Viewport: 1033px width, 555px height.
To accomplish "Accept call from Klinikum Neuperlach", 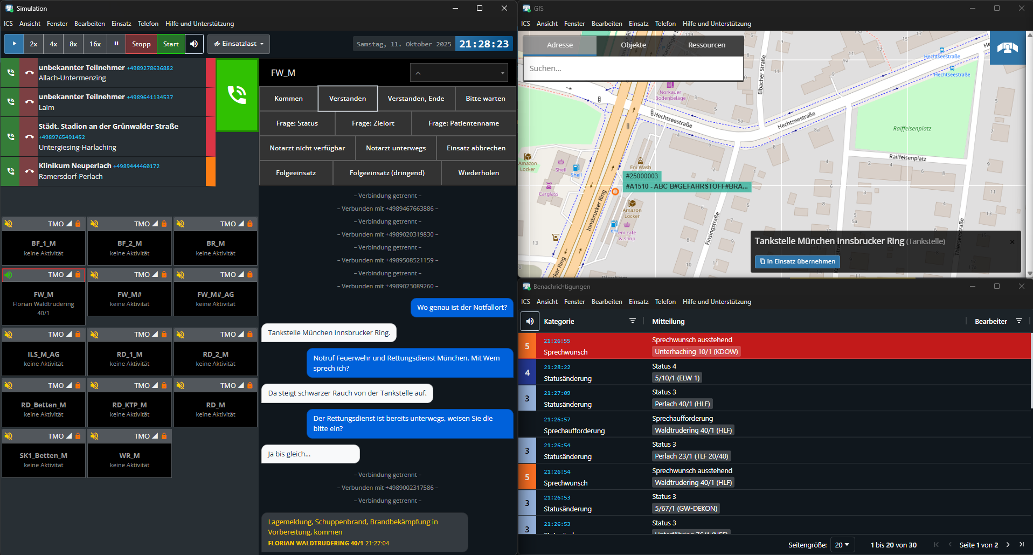I will coord(10,171).
